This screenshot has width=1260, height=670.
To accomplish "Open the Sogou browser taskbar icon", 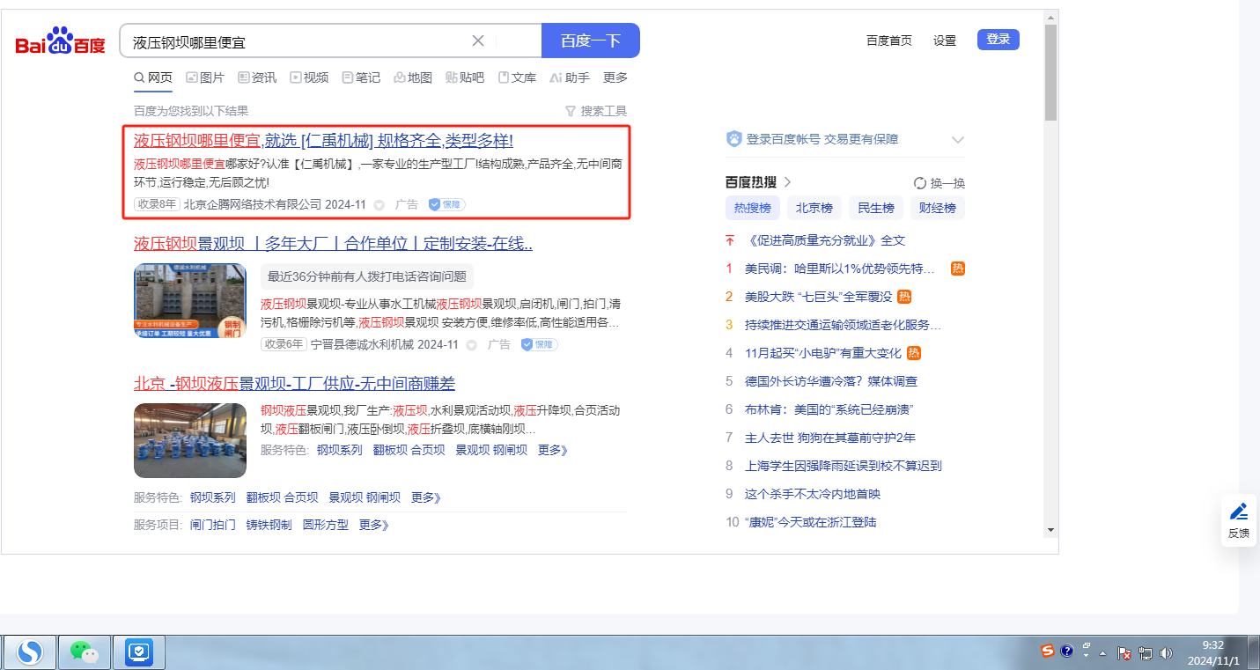I will coord(30,652).
